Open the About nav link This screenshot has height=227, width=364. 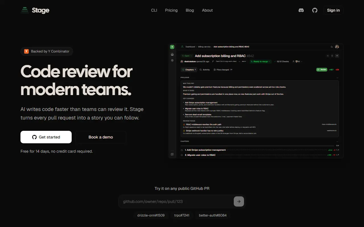tap(207, 10)
